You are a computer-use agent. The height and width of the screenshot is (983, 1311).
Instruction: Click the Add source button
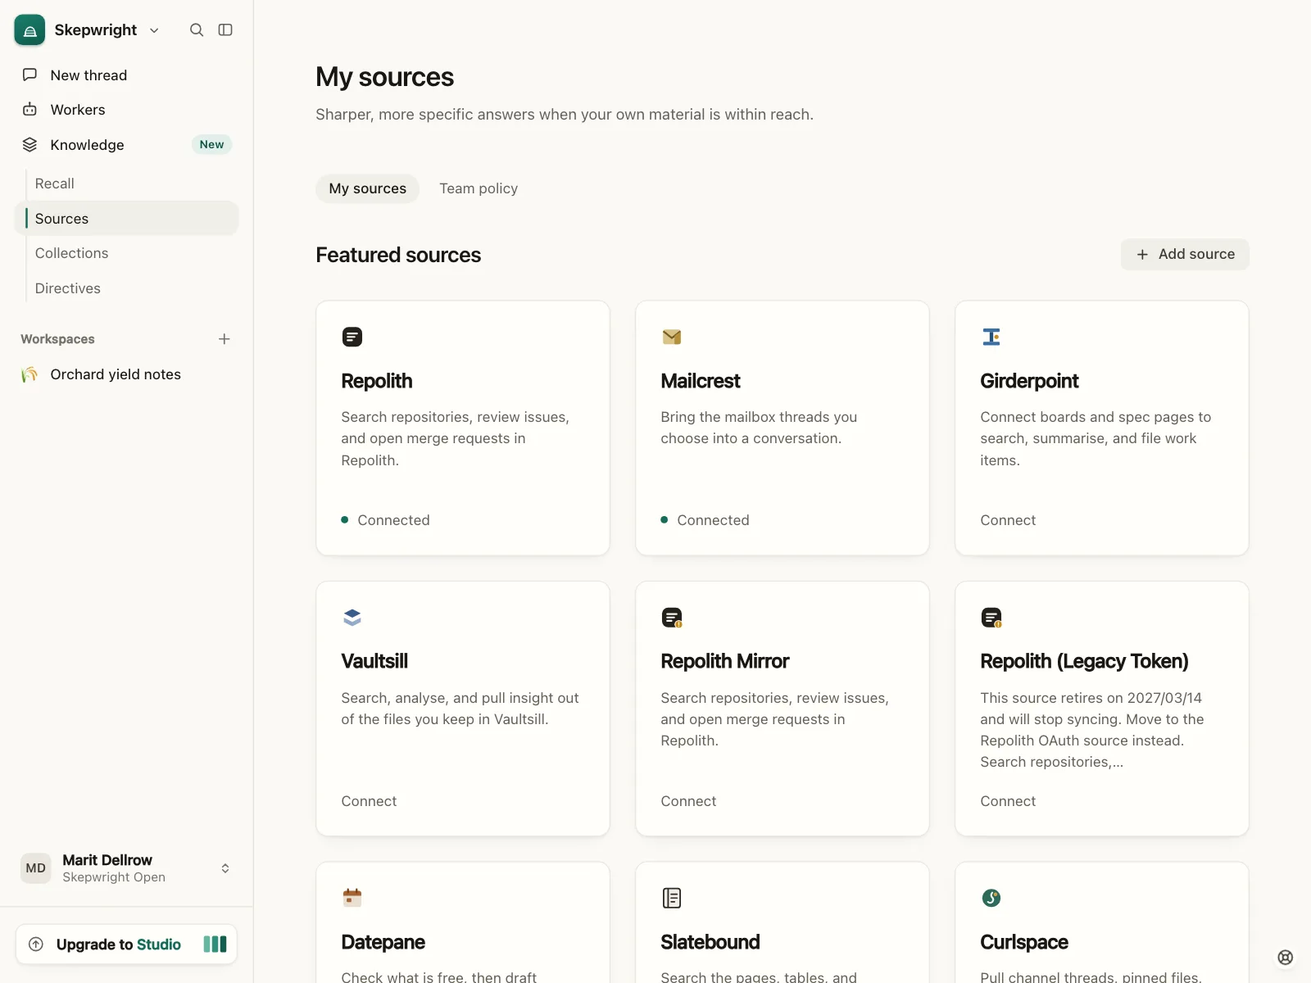click(x=1185, y=254)
